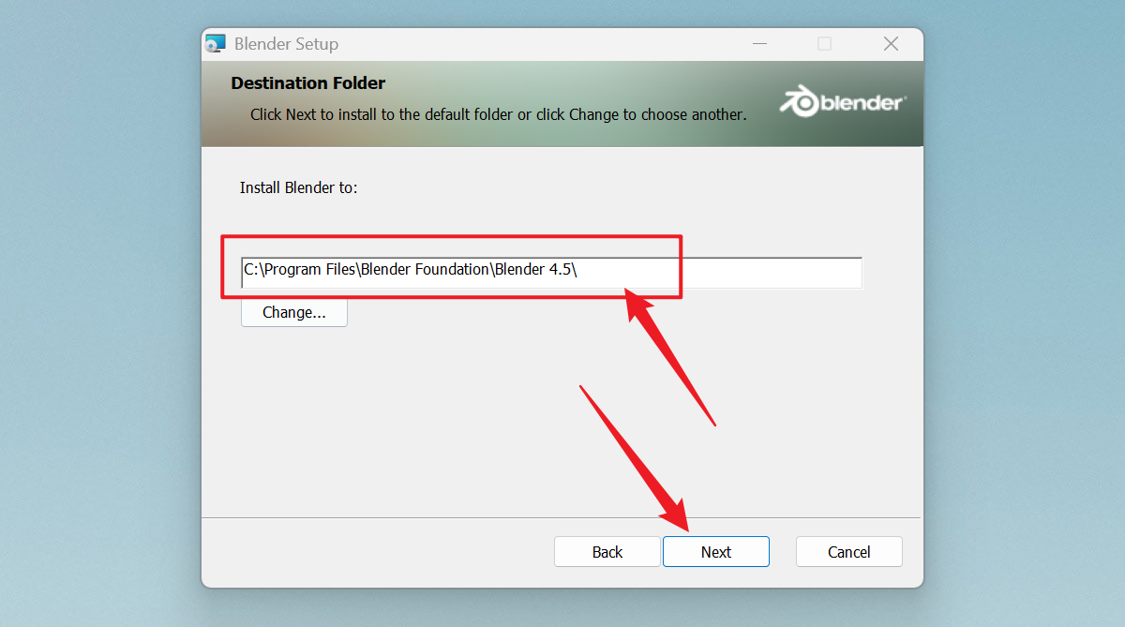Click the Blender Setup installer icon
1125x627 pixels.
216,44
